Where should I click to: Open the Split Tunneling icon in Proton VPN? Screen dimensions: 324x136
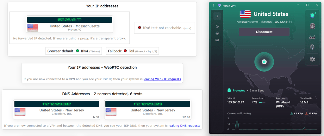pyautogui.click(x=312, y=48)
